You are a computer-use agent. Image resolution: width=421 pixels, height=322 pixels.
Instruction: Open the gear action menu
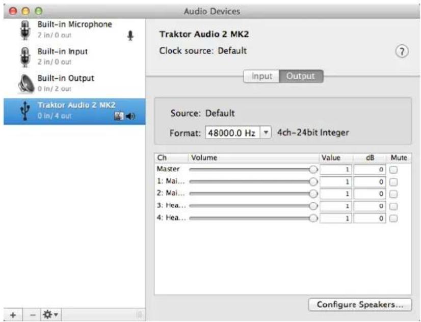[x=51, y=314]
